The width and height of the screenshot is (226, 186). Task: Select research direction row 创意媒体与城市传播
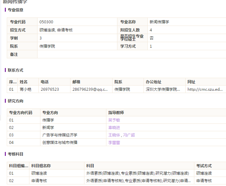tap(59, 143)
